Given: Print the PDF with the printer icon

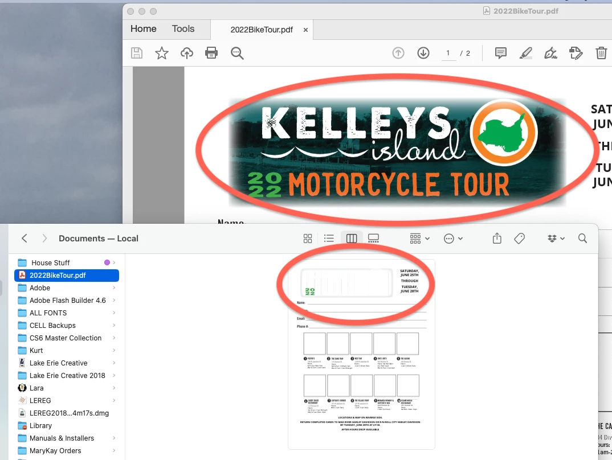Looking at the screenshot, I should 211,52.
